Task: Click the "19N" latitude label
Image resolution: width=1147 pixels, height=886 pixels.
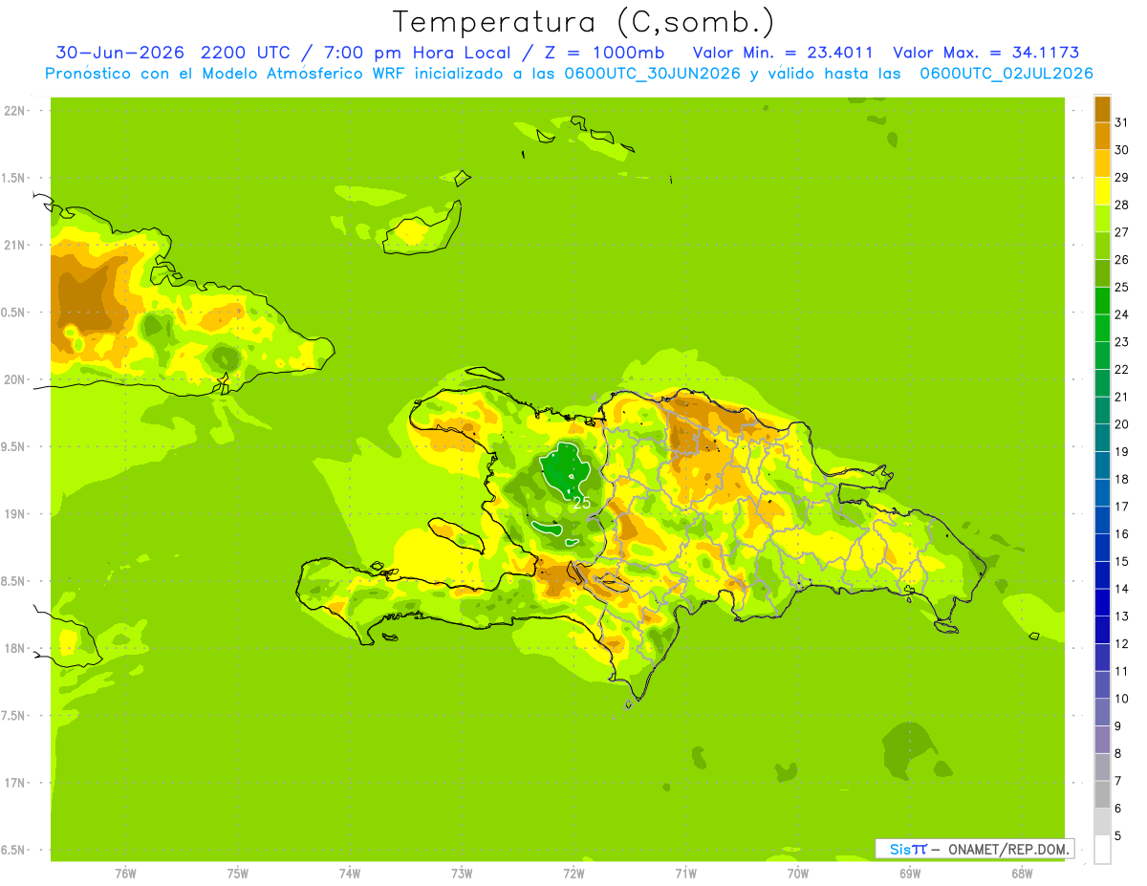Action: point(13,514)
